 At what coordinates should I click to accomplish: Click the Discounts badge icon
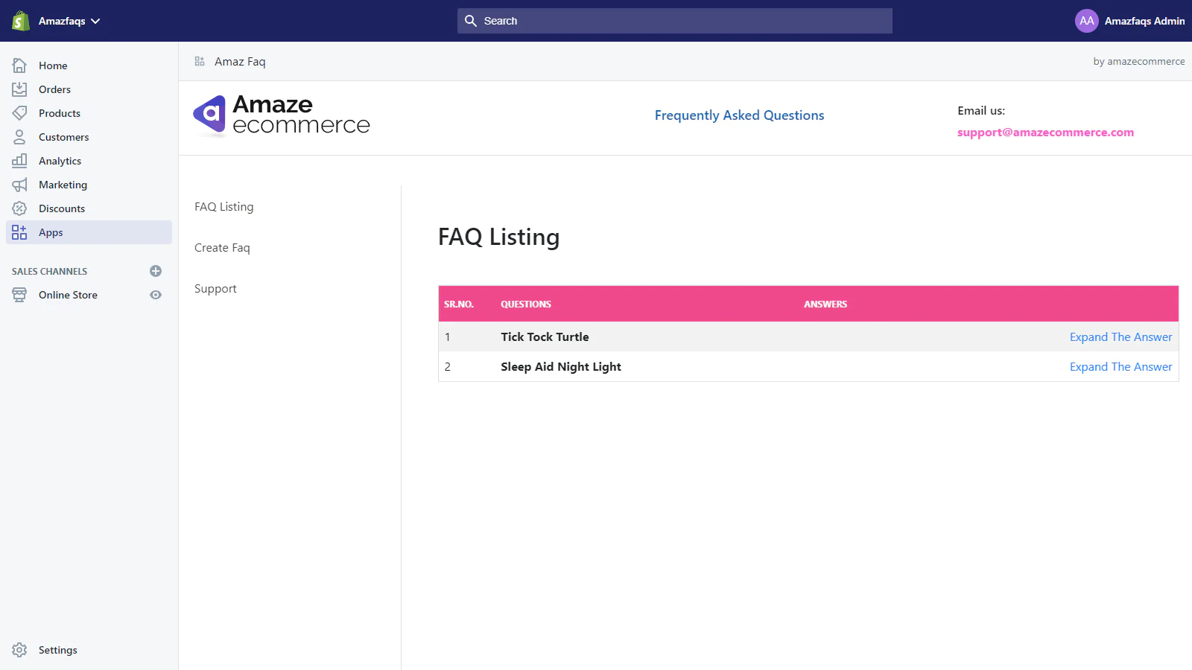click(19, 208)
